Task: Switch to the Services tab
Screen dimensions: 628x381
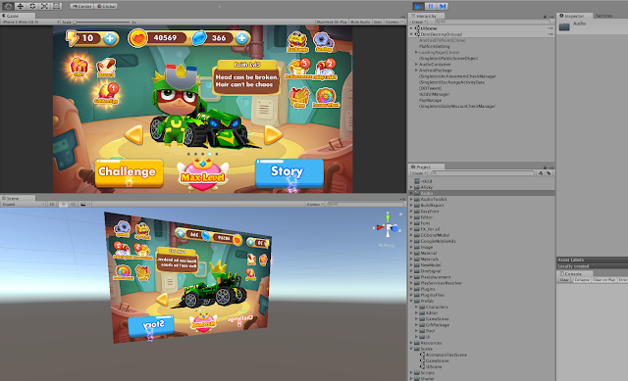Action: (604, 16)
